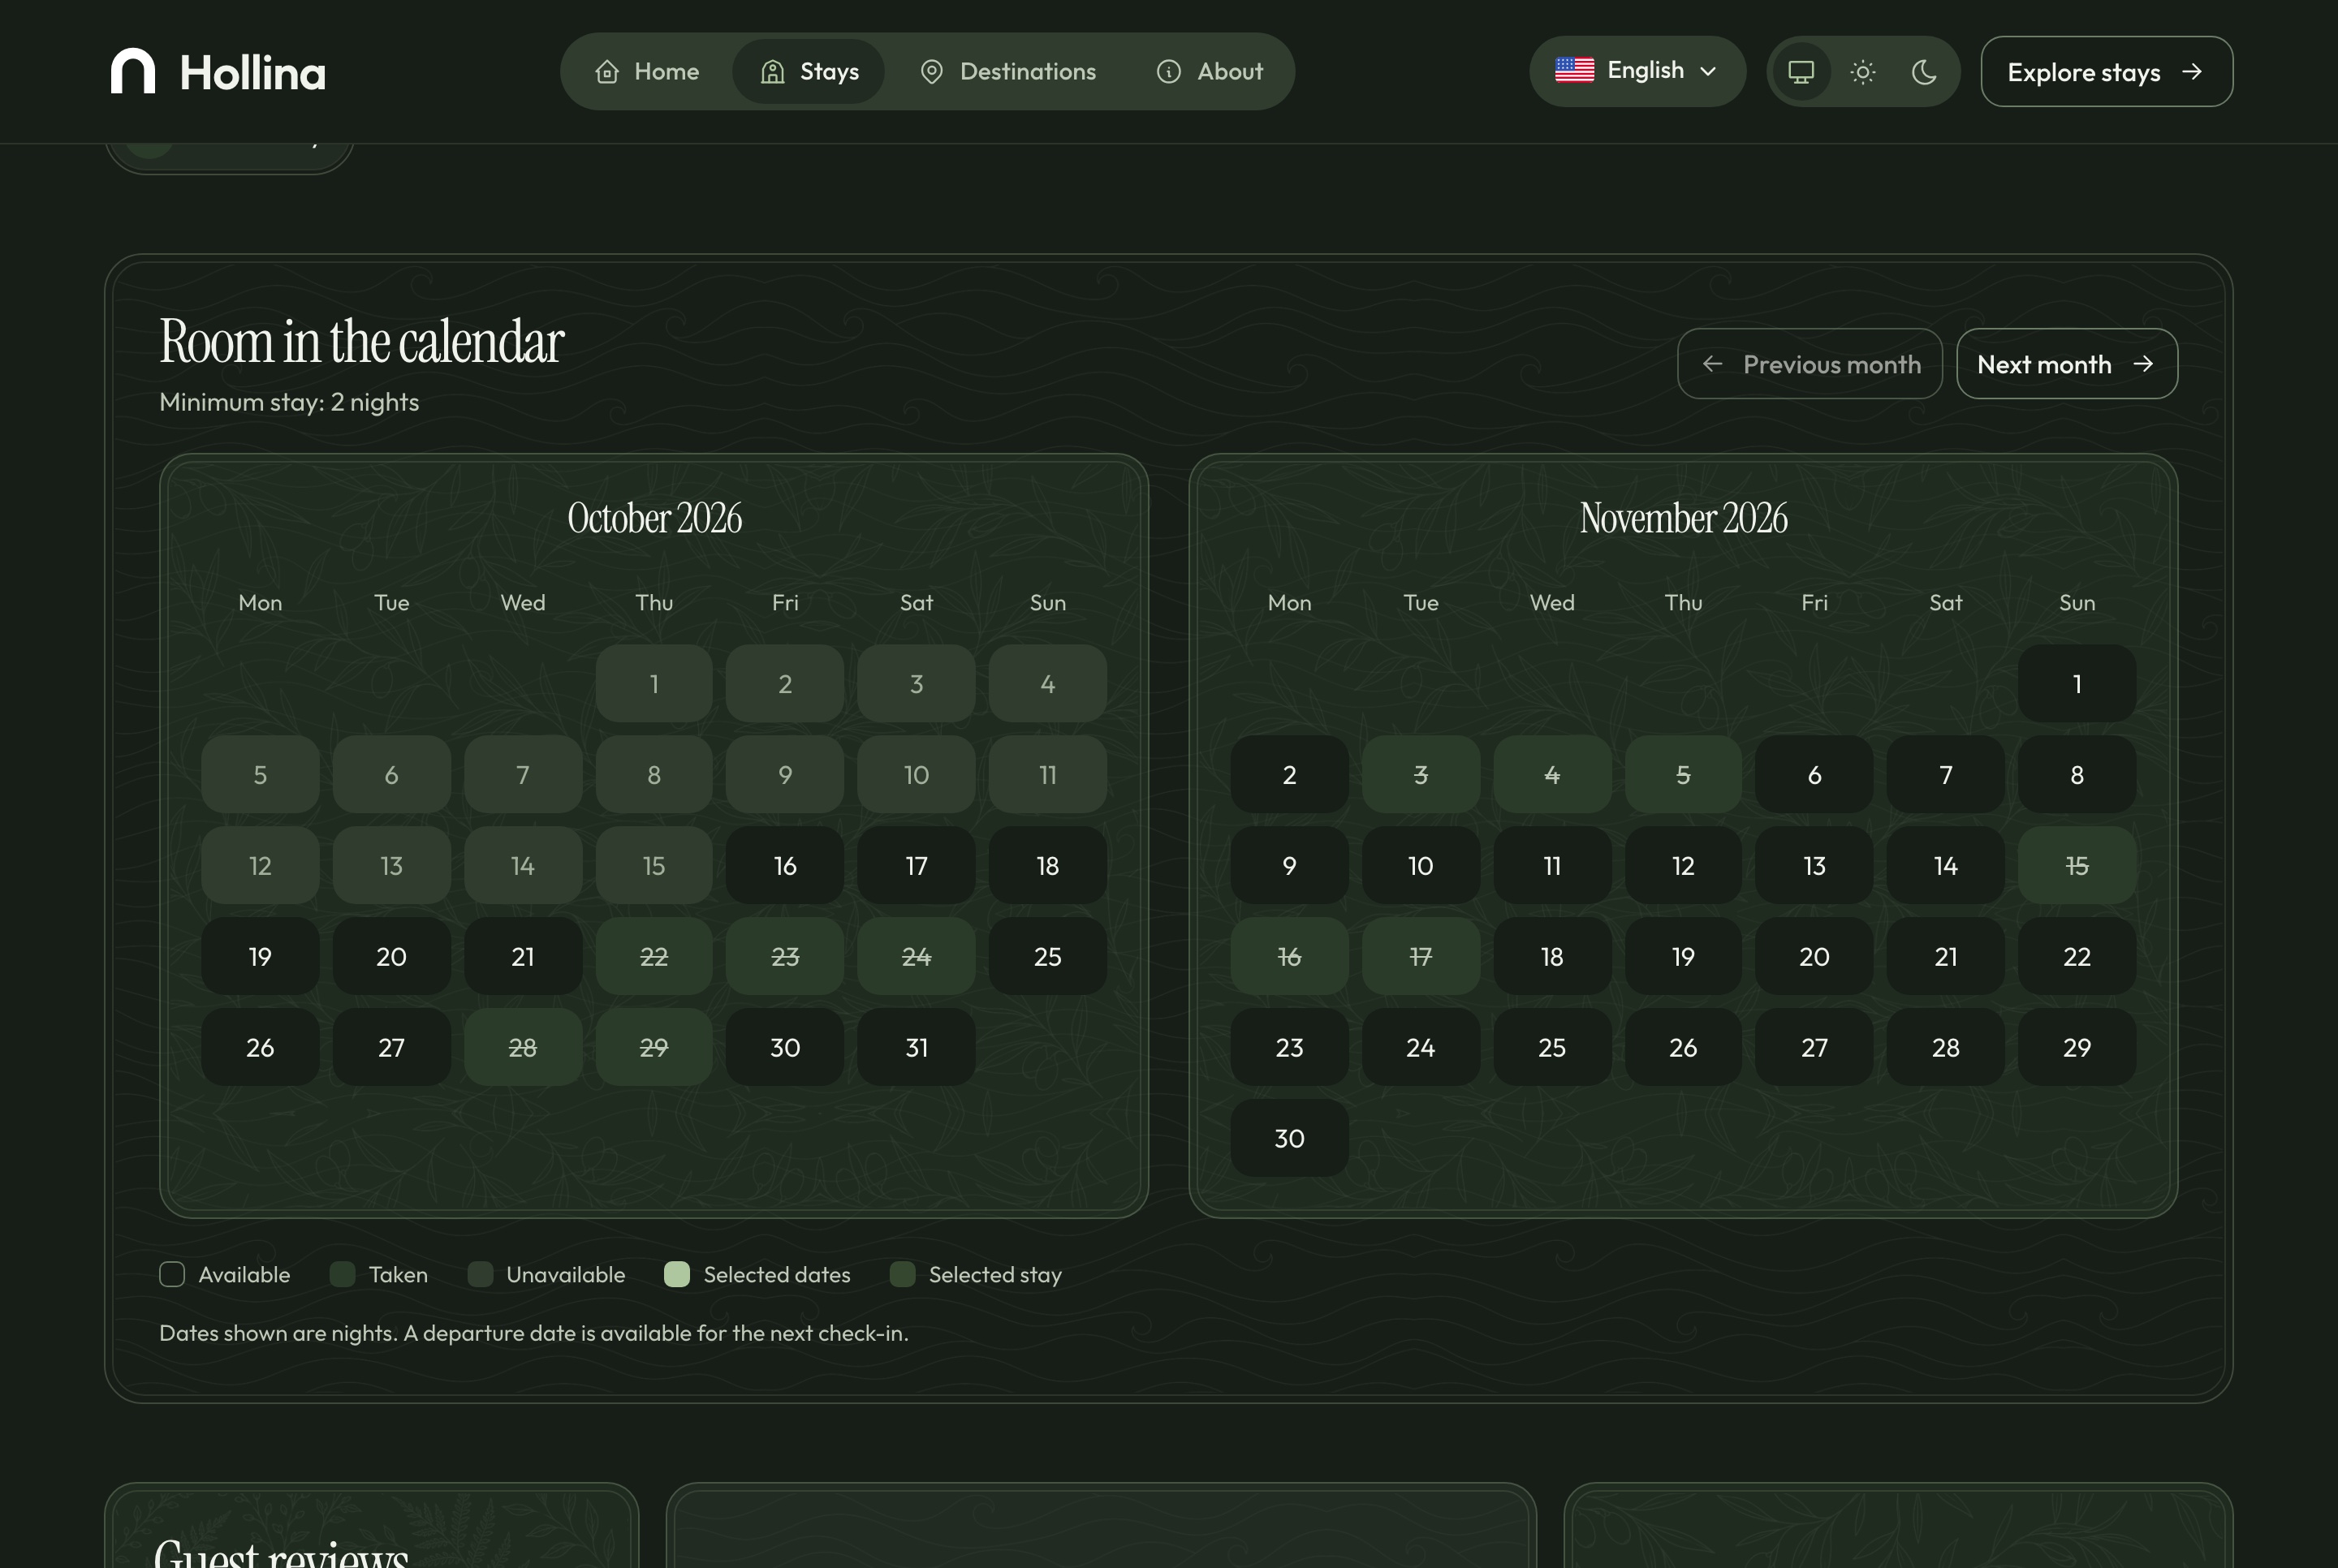Switch to system theme monitor icon
This screenshot has height=1568, width=2338.
coord(1801,72)
